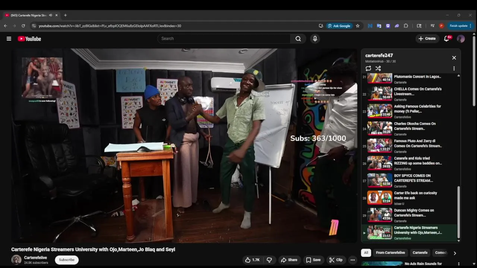
Task: Reload the page with browser refresh icon
Action: [x=23, y=26]
